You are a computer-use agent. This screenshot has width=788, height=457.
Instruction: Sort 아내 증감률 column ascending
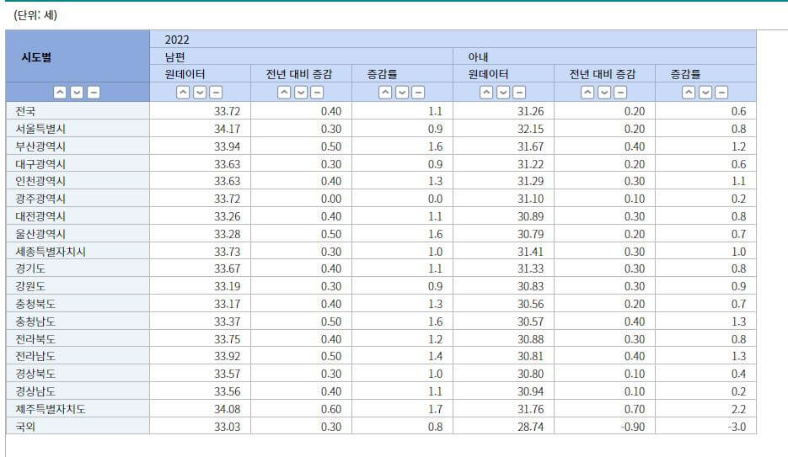tap(689, 93)
